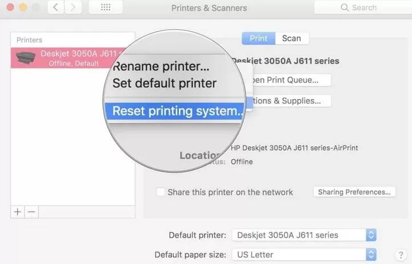Click HP Deskjet 3050A J611 series-AirPrint text
The width and height of the screenshot is (412, 264).
pos(294,148)
